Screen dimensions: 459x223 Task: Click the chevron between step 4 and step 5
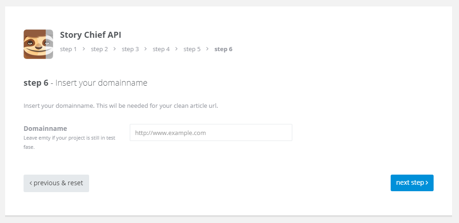coord(176,49)
